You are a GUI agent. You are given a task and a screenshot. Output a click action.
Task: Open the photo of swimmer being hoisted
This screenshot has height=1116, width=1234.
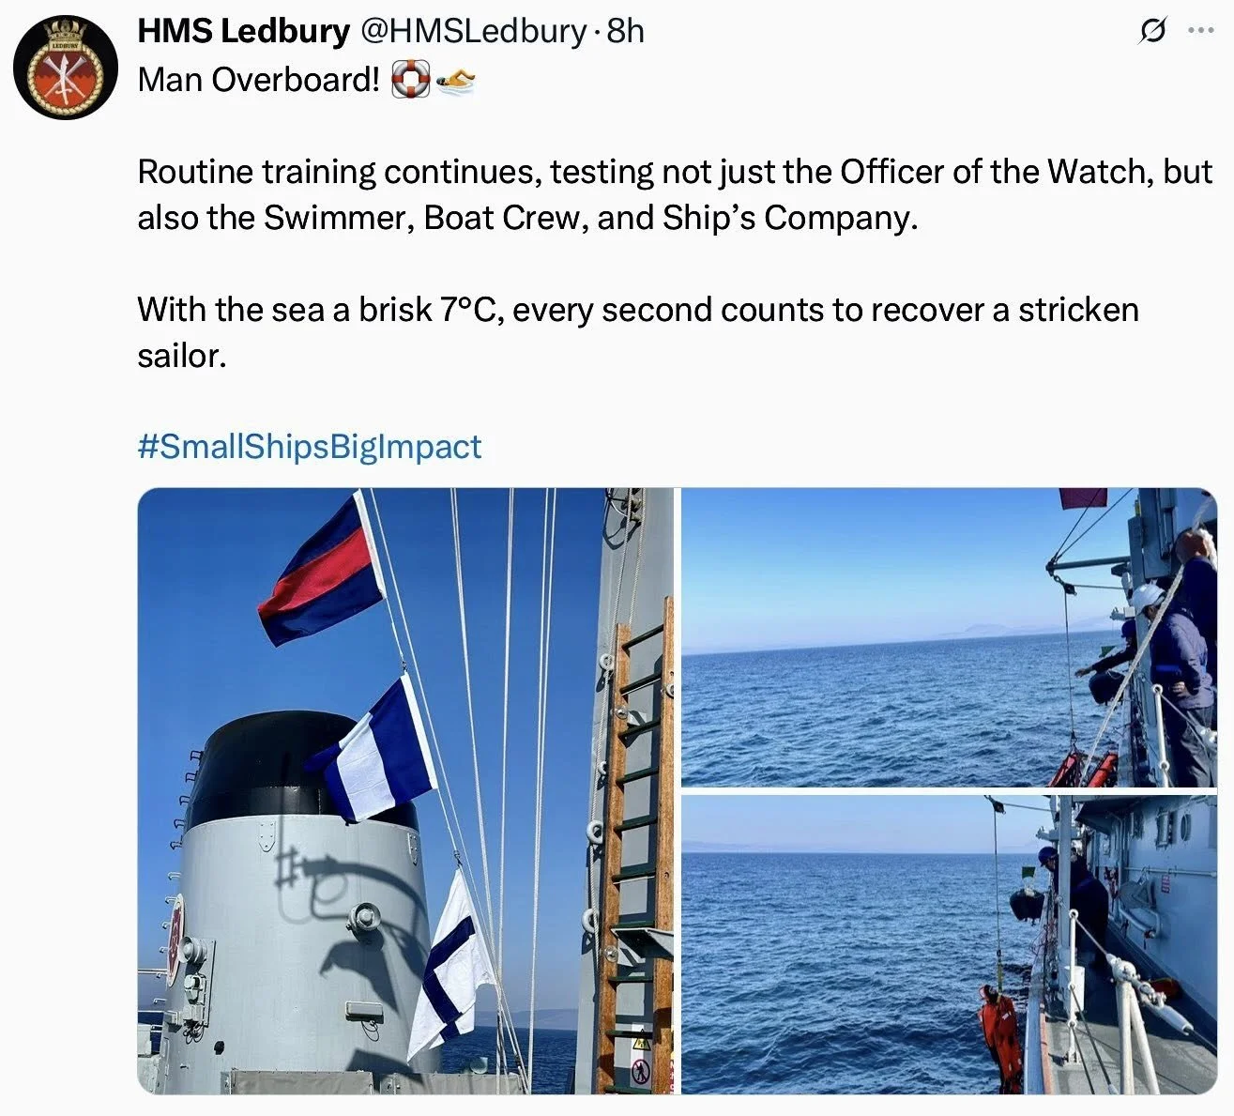(x=949, y=944)
